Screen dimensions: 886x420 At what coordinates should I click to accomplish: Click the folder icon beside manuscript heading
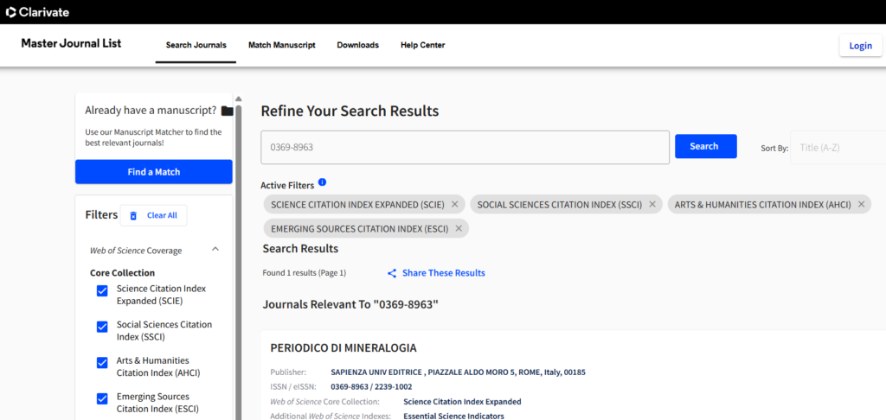click(x=228, y=111)
